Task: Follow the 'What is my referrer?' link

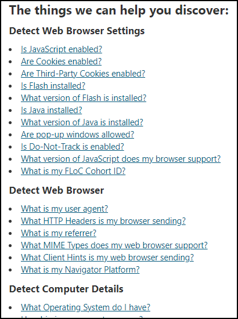Action: click(59, 233)
